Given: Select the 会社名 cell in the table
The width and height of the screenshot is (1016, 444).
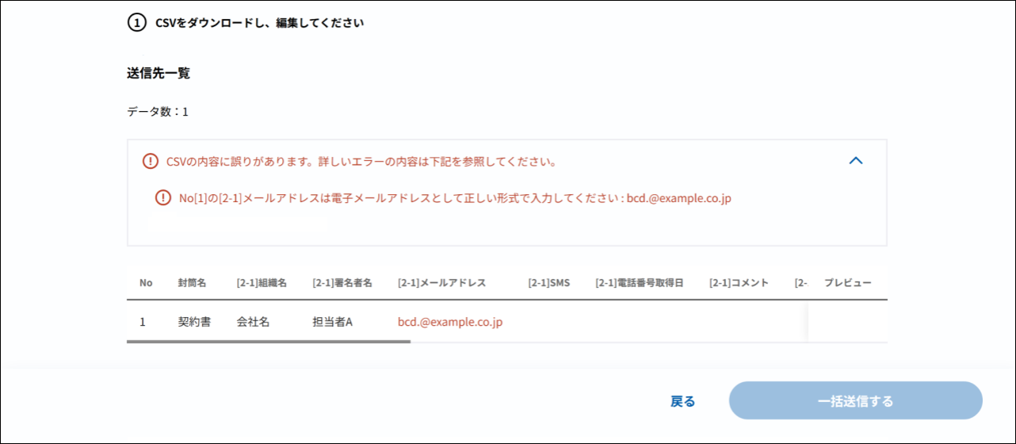Looking at the screenshot, I should pyautogui.click(x=254, y=322).
